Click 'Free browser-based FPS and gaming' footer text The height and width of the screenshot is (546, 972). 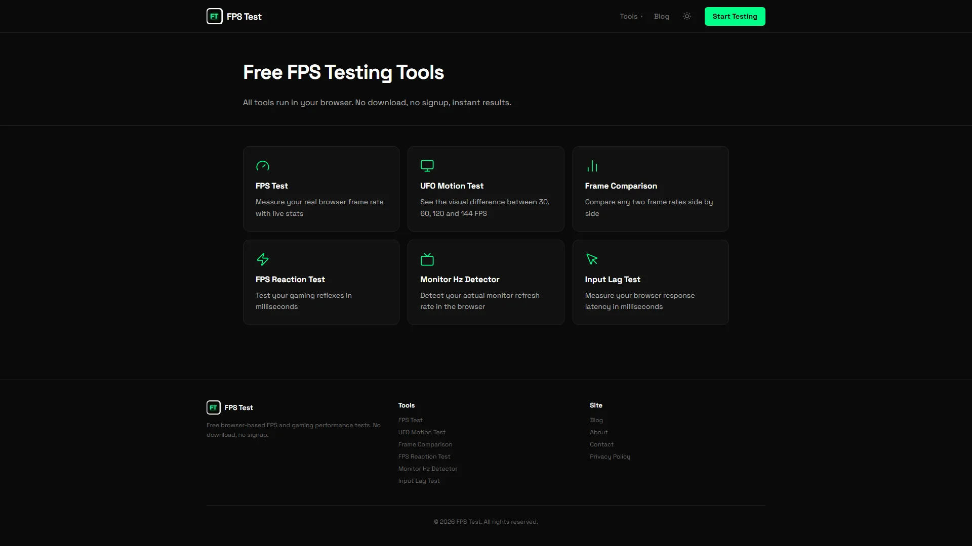294,430
